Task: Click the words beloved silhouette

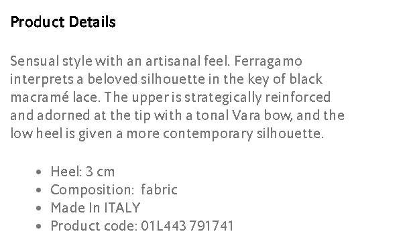Action: (146, 79)
